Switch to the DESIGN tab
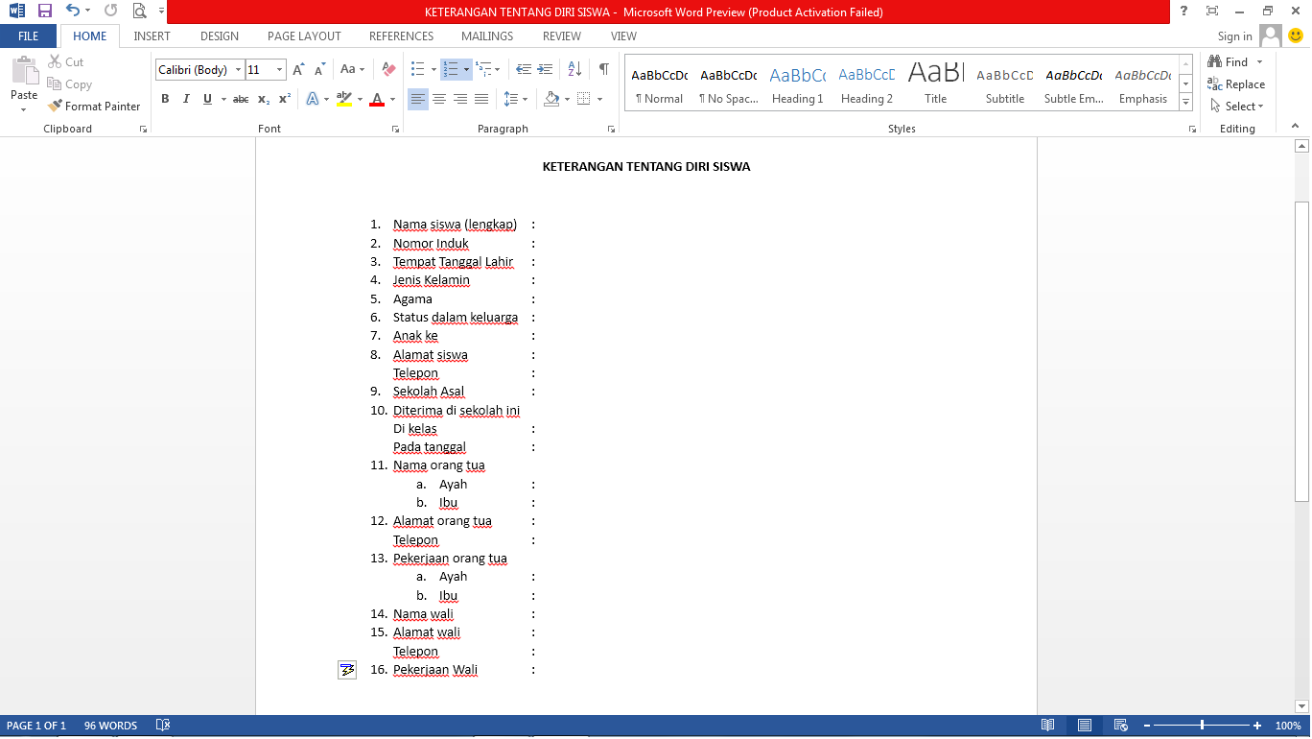The height and width of the screenshot is (739, 1312). click(x=220, y=36)
